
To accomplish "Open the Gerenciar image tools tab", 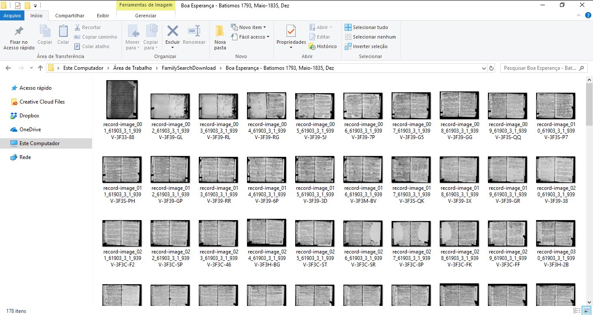I will pyautogui.click(x=146, y=16).
